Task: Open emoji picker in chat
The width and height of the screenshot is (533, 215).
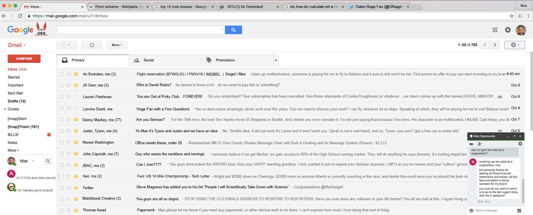Action: click(472, 210)
